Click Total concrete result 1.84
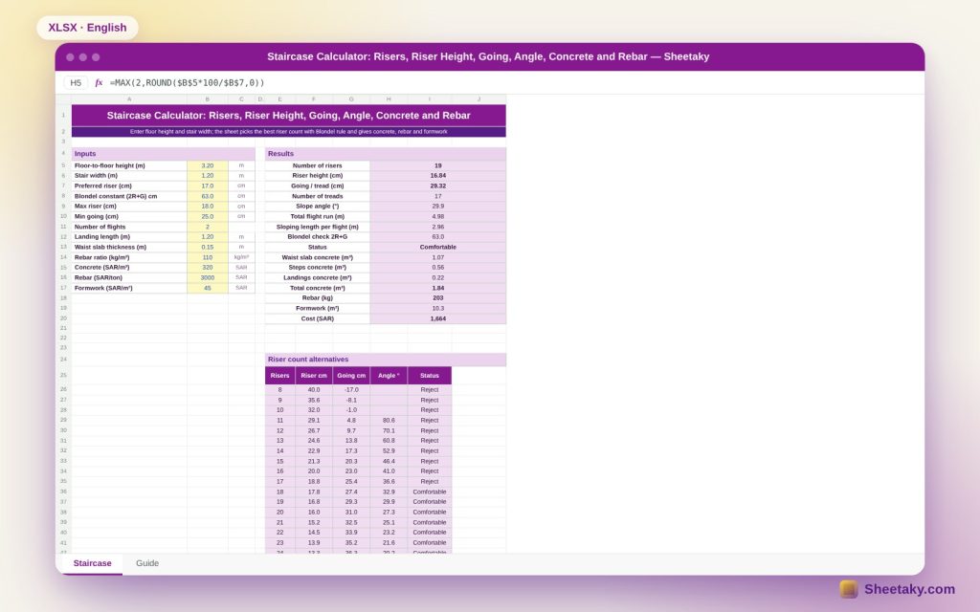Screen dimensions: 980x612 coord(438,288)
